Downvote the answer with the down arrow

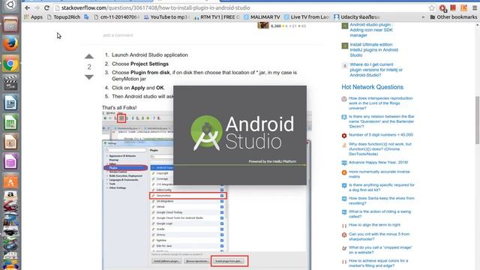[89, 77]
